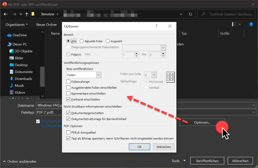The height and width of the screenshot is (168, 258).
Task: Enable the PDF/A-kompatibel option
Action: click(68, 132)
